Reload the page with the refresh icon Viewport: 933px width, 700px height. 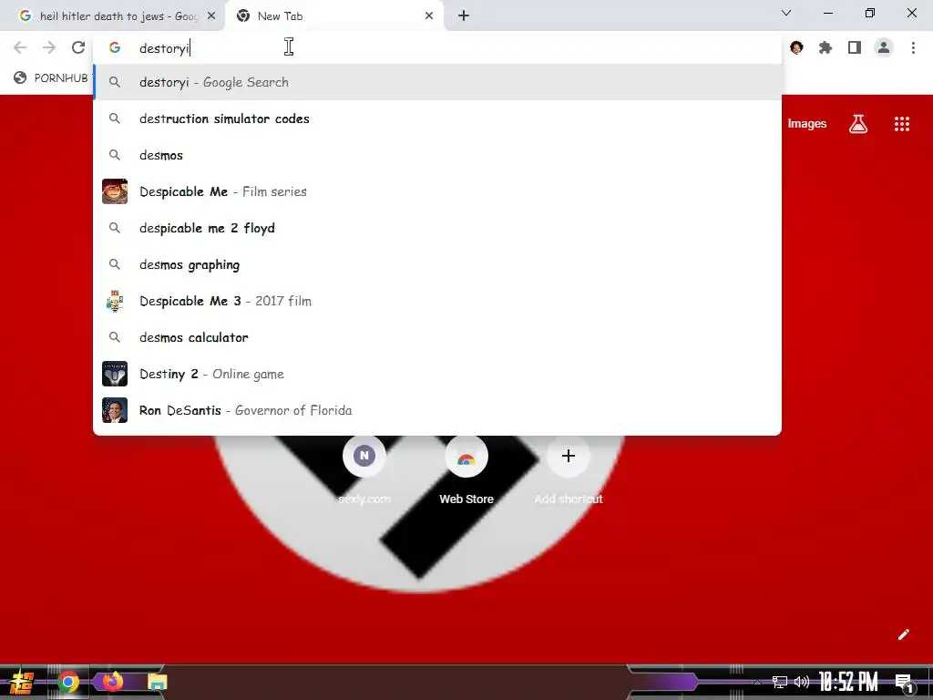78,47
